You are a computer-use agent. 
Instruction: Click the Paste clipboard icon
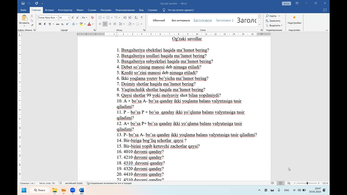click(24, 18)
